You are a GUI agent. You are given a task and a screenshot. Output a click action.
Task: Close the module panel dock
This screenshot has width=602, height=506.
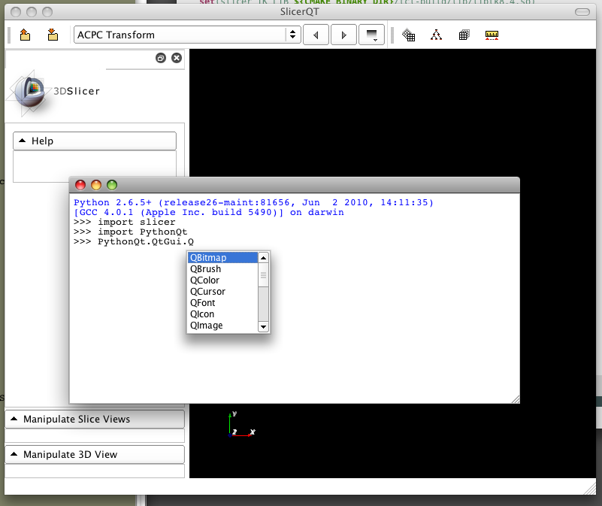point(177,58)
